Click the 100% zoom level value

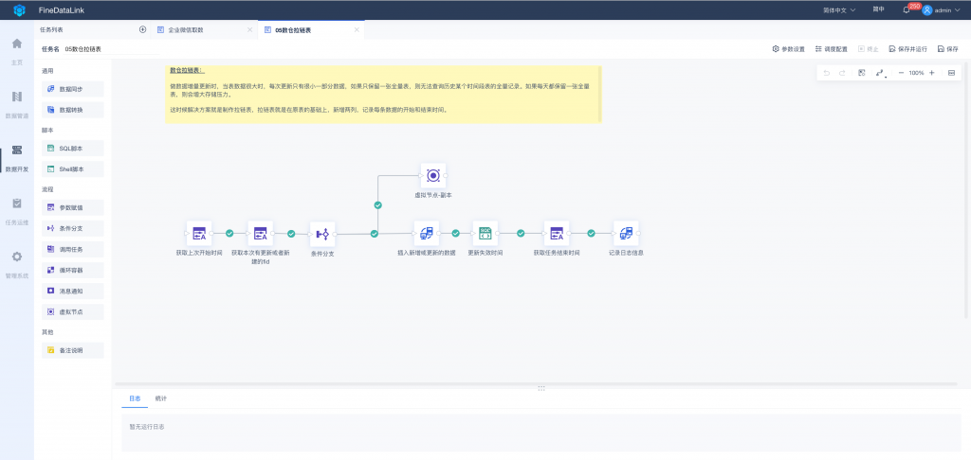(x=917, y=73)
